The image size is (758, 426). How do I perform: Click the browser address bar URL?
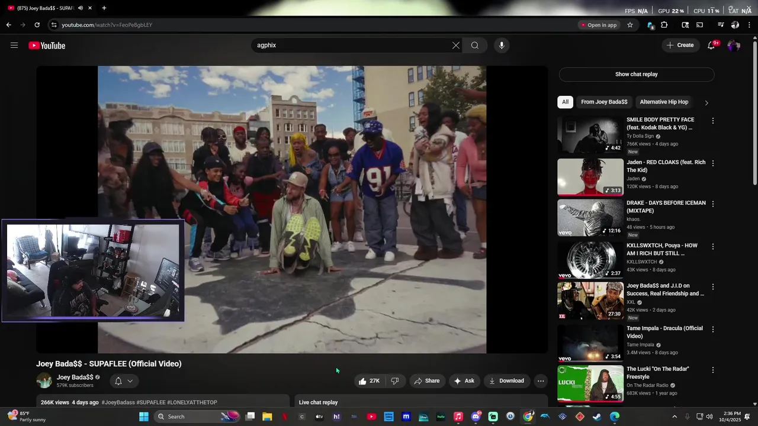(x=107, y=25)
